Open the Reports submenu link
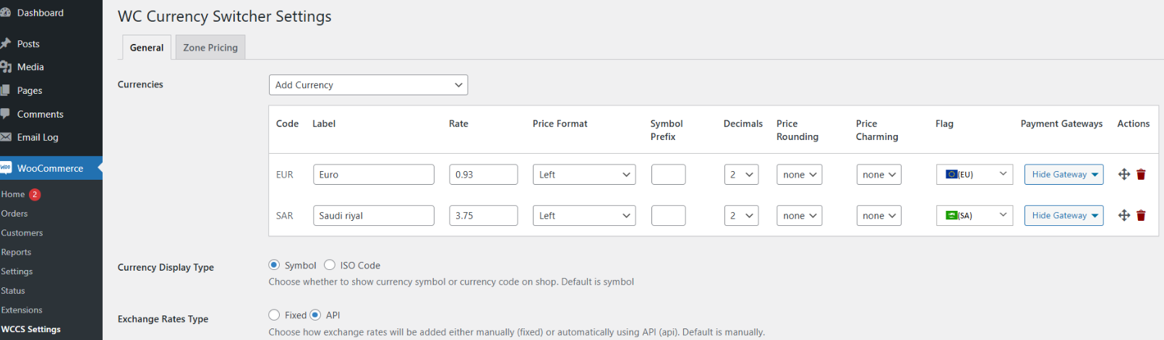 (x=16, y=253)
